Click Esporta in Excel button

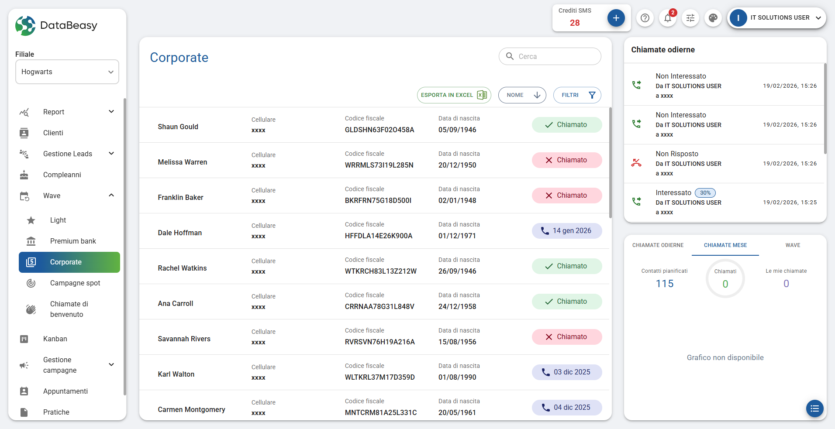tap(454, 95)
